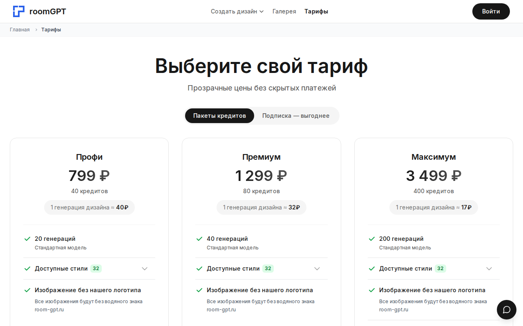Click the 32 styles badge in Профи
523x326 pixels.
coord(96,269)
